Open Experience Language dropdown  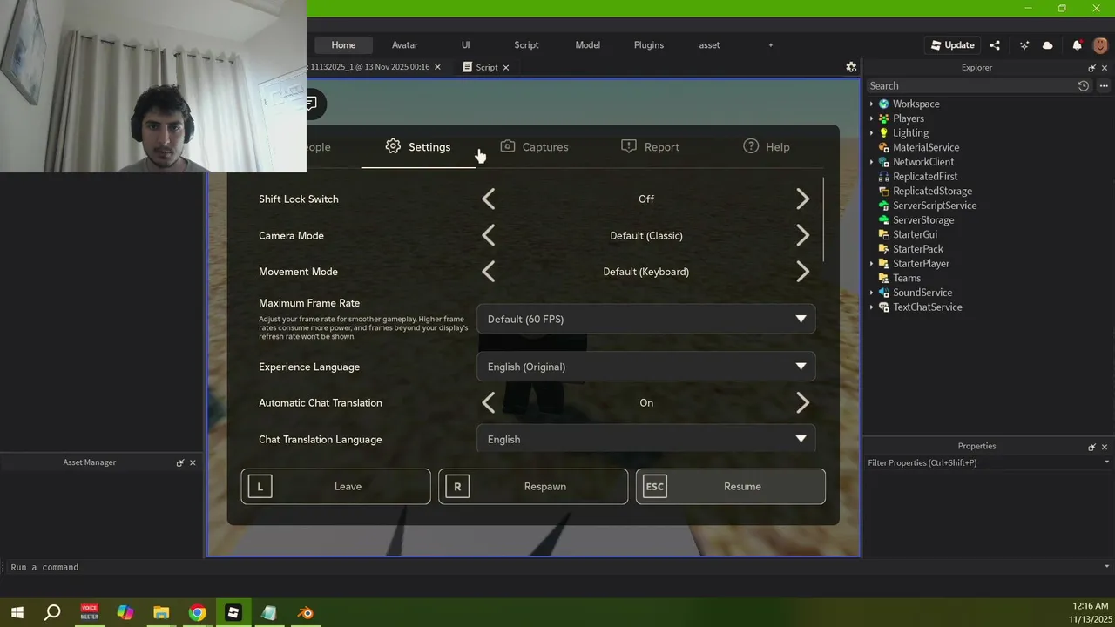646,367
